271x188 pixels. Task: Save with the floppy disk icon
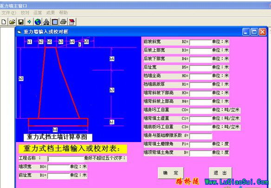coord(21,22)
